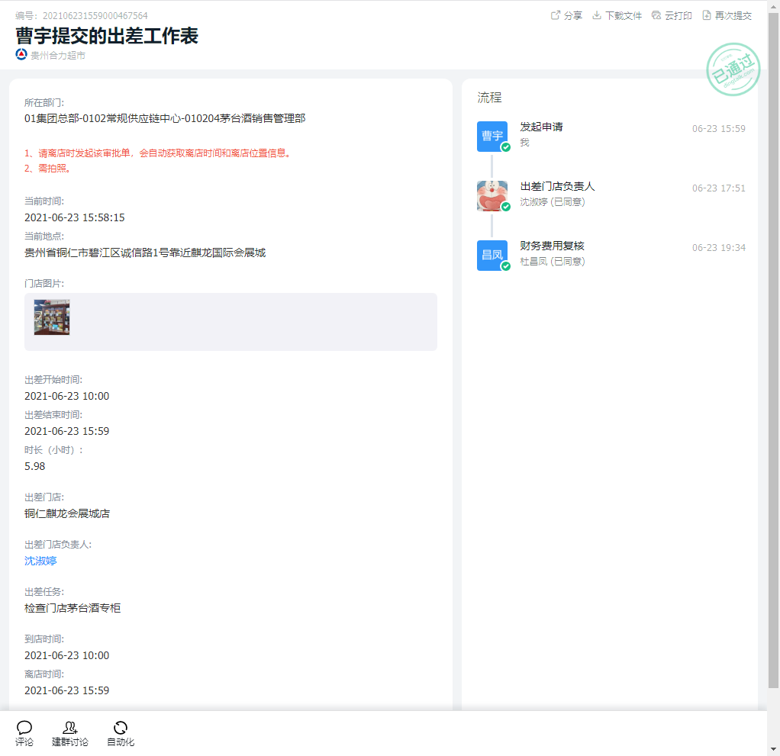Open the automation (自动化) icon
This screenshot has height=756, width=780.
(121, 728)
